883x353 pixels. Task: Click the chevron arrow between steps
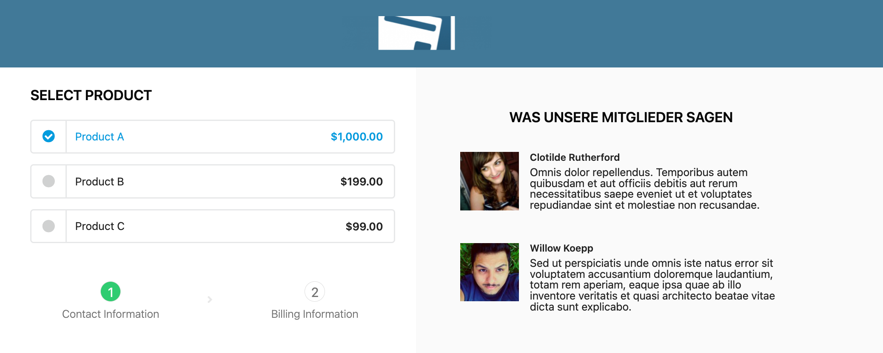[x=210, y=300]
